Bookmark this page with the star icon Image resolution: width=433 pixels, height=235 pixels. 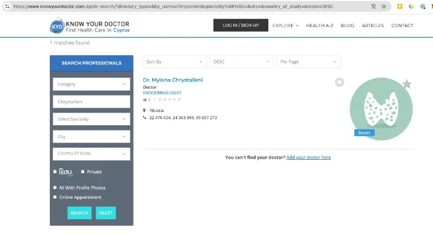[384, 6]
